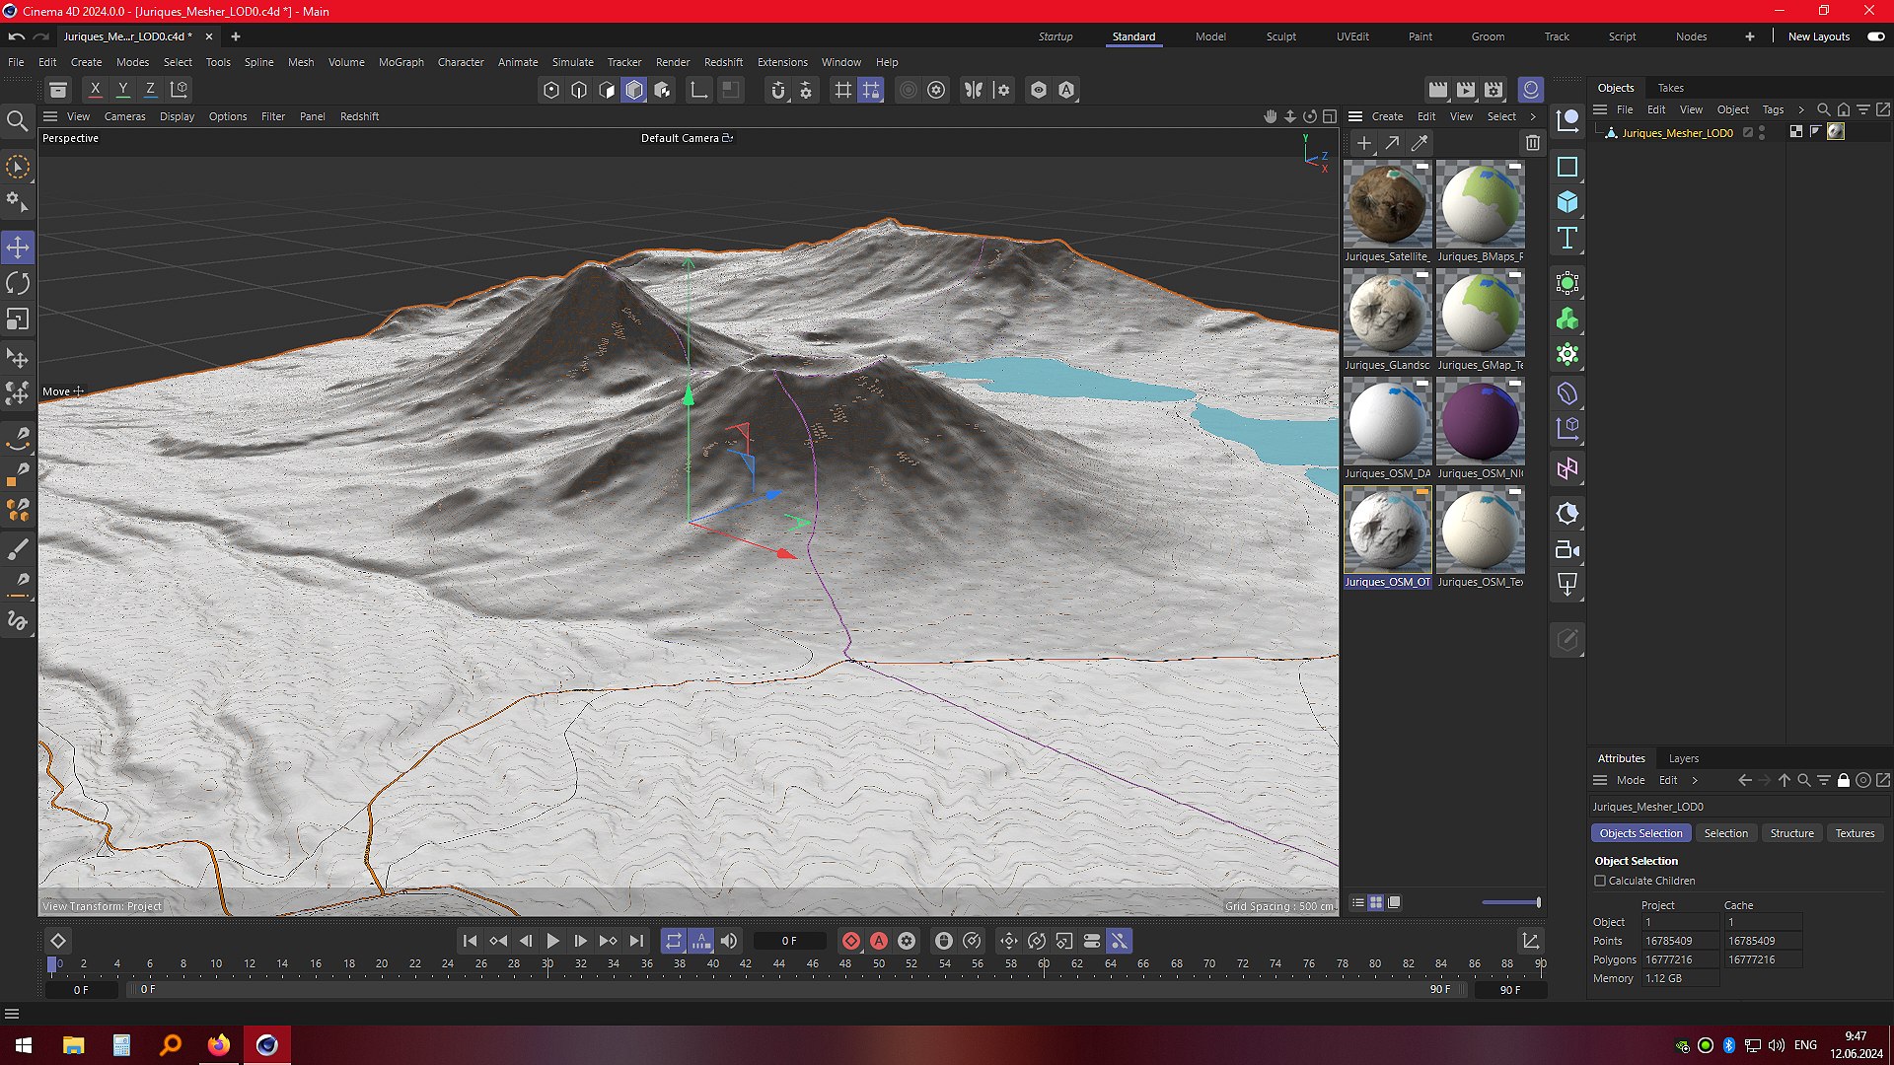This screenshot has width=1894, height=1065.
Task: Add a Text spline object
Action: click(x=1567, y=238)
